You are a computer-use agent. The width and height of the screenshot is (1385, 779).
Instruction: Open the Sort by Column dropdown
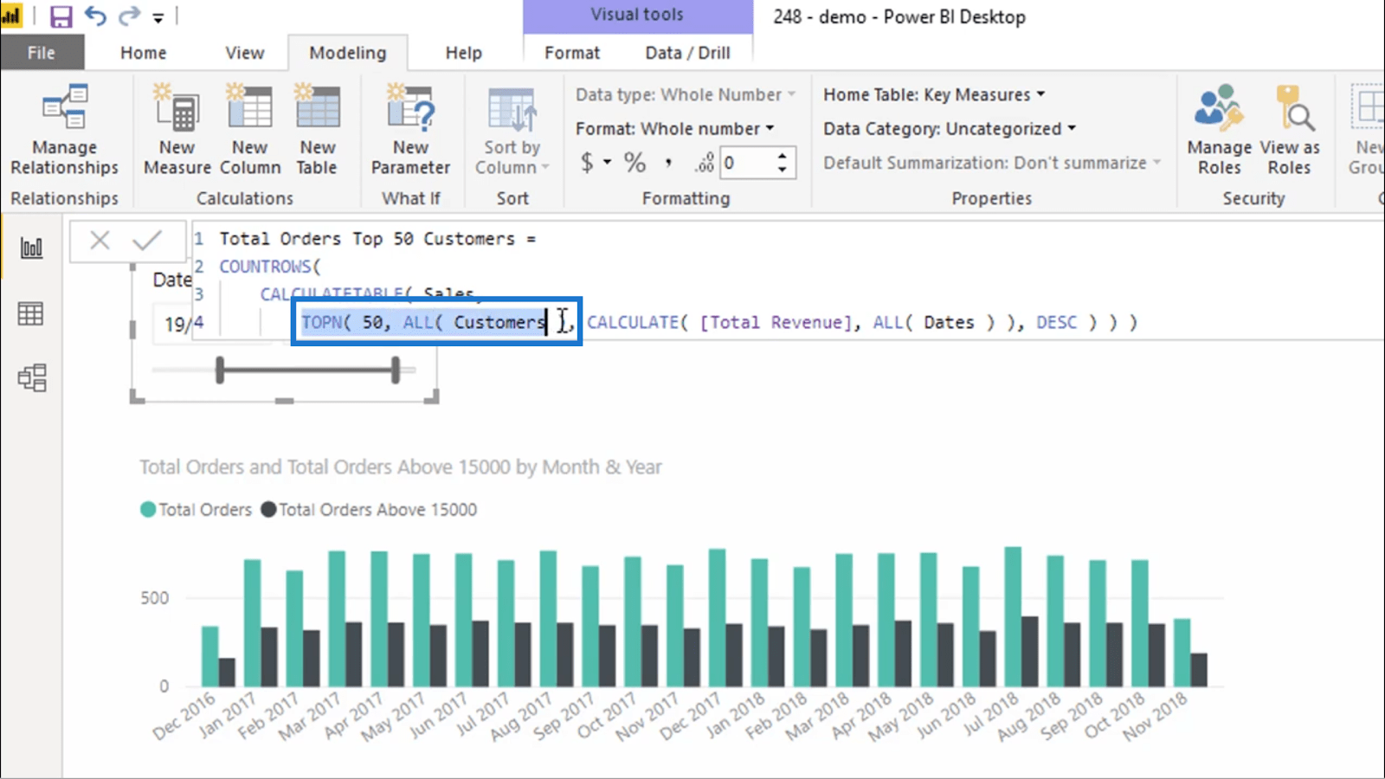[512, 130]
